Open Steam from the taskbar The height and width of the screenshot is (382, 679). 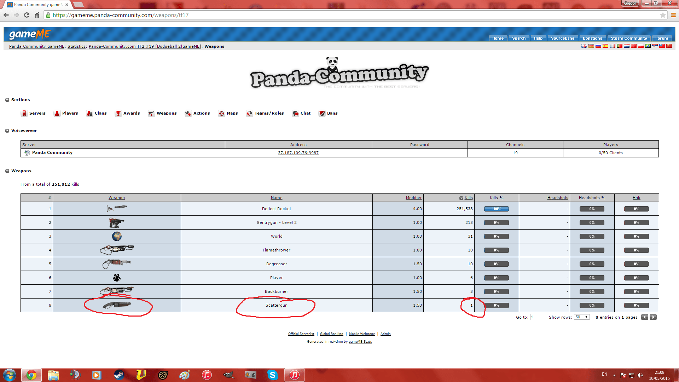(119, 375)
